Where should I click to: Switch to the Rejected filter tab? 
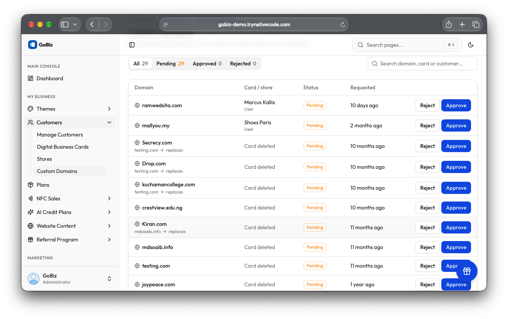click(243, 63)
